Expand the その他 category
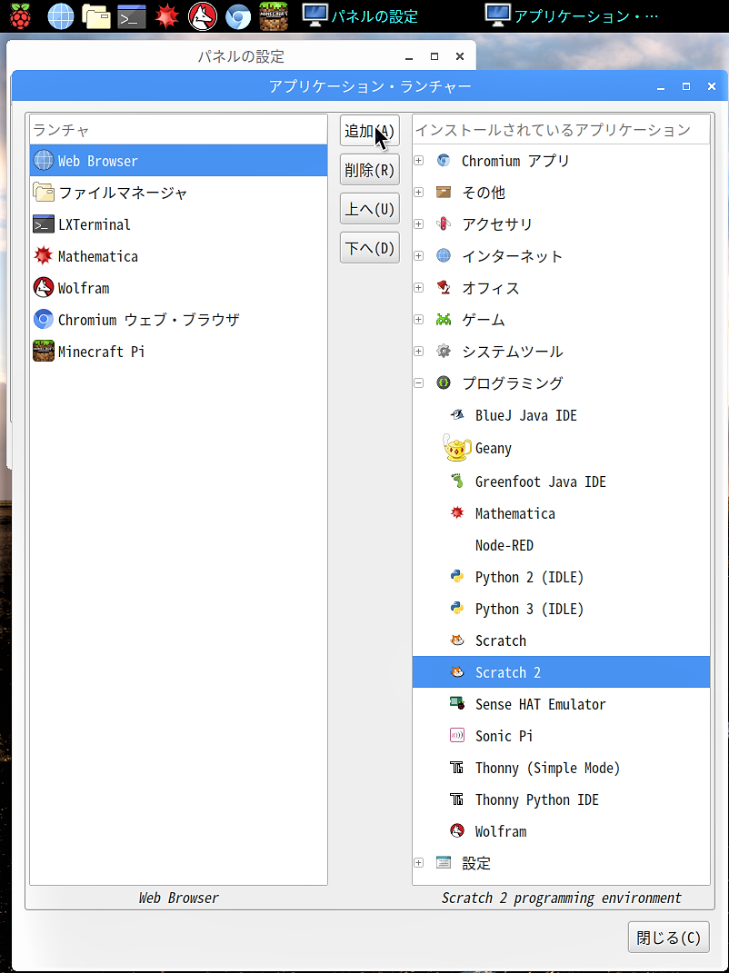This screenshot has height=973, width=729. coord(418,193)
